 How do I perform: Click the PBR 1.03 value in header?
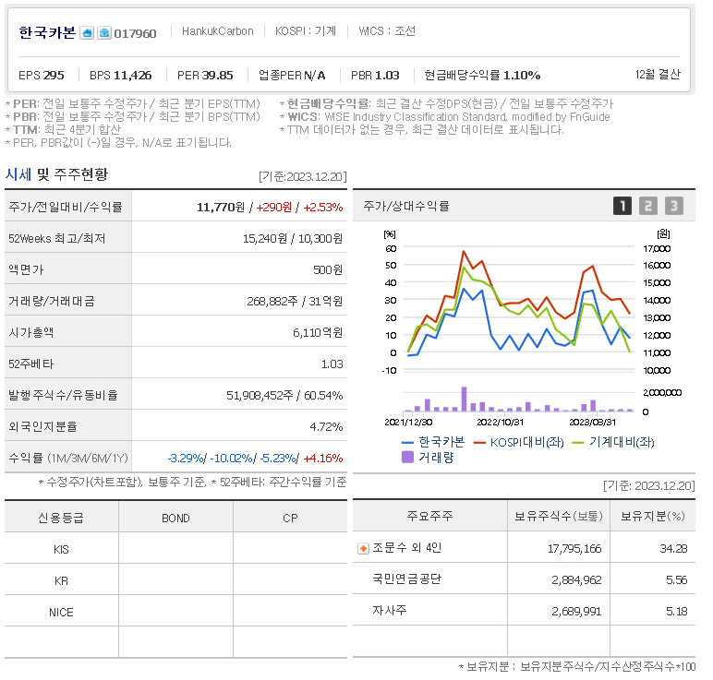[375, 76]
